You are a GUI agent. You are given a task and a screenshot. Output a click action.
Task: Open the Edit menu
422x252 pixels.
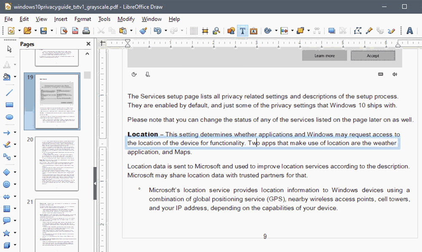(x=24, y=19)
